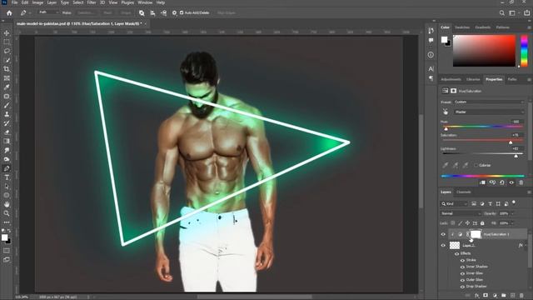Add layer mask icon in Layers footer
533x300 pixels.
coord(486,296)
